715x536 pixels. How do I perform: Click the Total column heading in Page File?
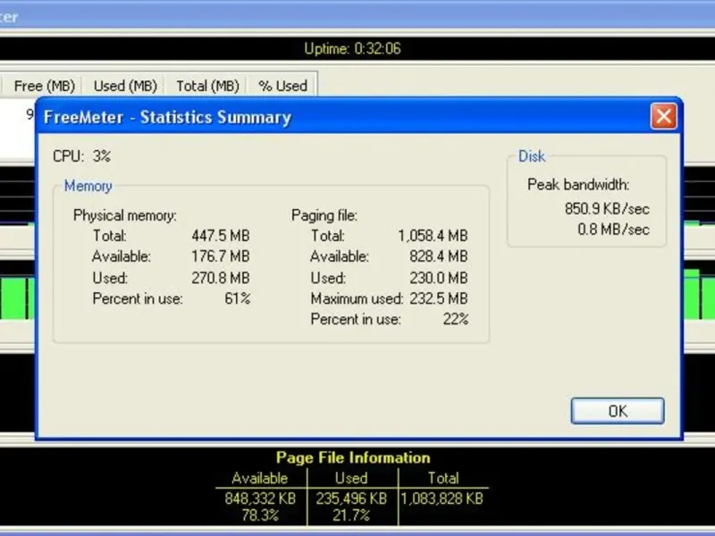(442, 478)
